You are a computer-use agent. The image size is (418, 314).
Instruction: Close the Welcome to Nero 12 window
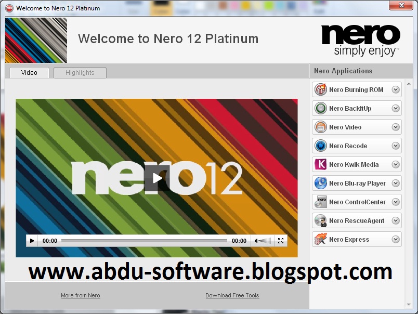(x=401, y=5)
